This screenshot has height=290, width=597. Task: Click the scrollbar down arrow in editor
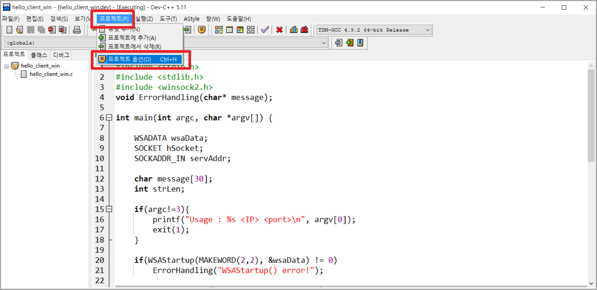(591, 284)
